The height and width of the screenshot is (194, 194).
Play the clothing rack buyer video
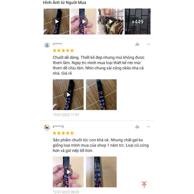point(111,21)
